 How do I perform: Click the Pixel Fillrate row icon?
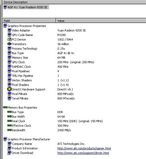[x=9, y=94]
